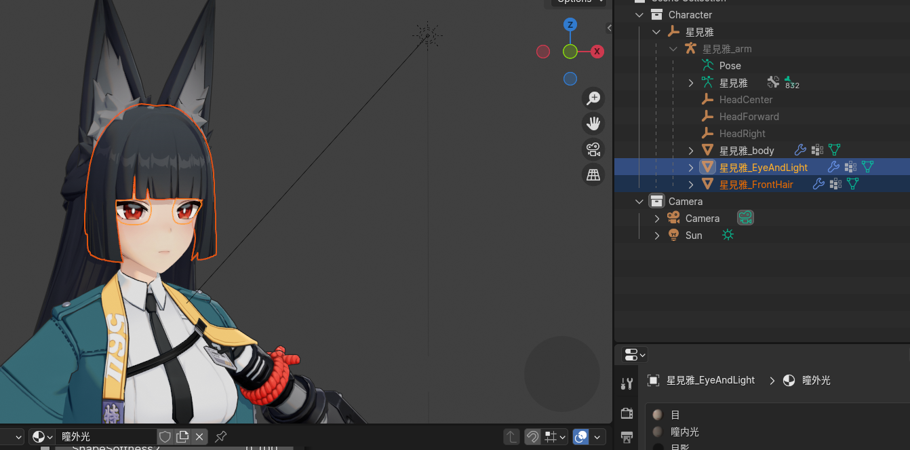This screenshot has height=450, width=910.
Task: Toggle the fake user shield for material
Action: pyautogui.click(x=165, y=436)
